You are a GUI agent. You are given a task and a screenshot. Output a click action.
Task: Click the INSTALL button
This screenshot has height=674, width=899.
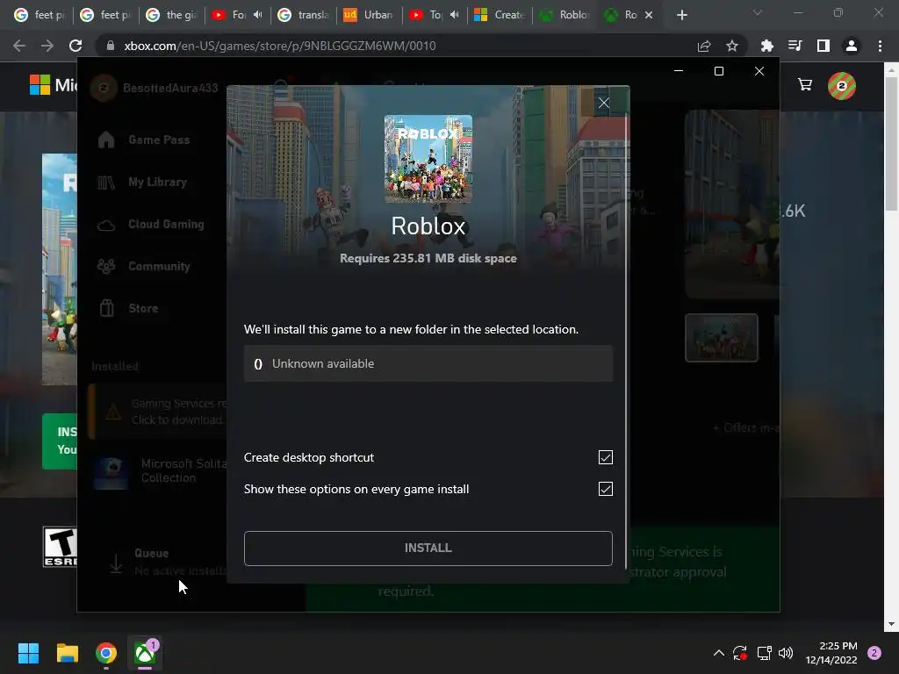point(428,548)
